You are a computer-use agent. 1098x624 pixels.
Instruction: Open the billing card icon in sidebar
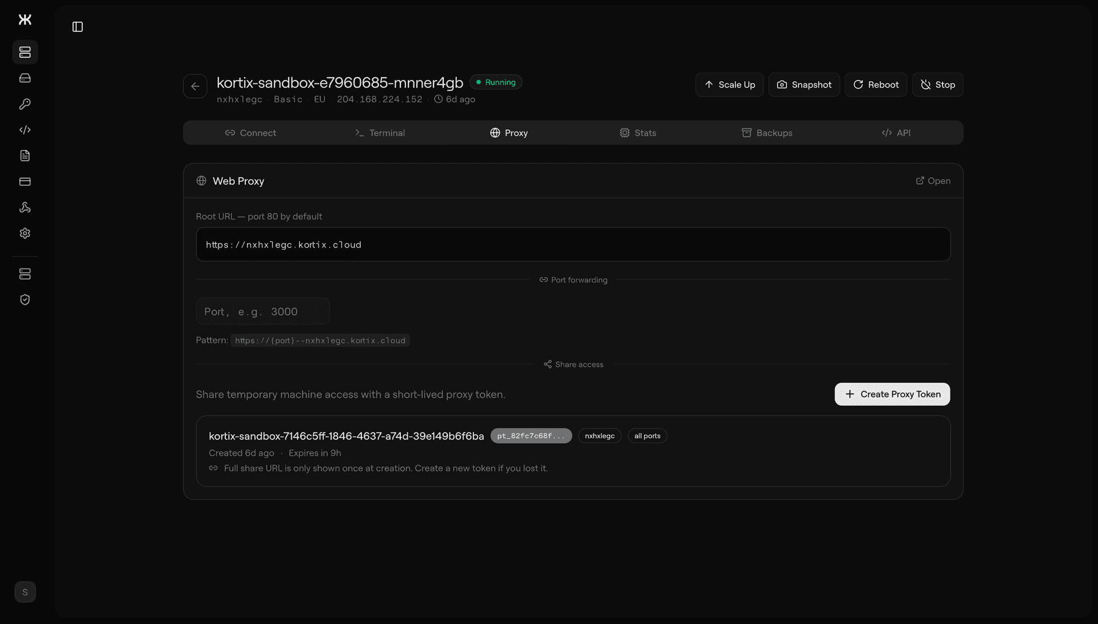25,182
